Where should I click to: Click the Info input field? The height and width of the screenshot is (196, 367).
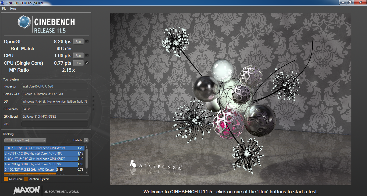tap(55, 124)
